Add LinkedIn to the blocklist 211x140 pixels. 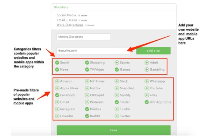click(57, 116)
